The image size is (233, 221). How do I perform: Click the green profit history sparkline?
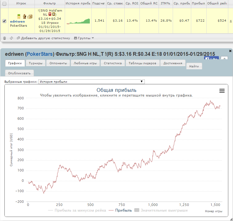(x=78, y=21)
